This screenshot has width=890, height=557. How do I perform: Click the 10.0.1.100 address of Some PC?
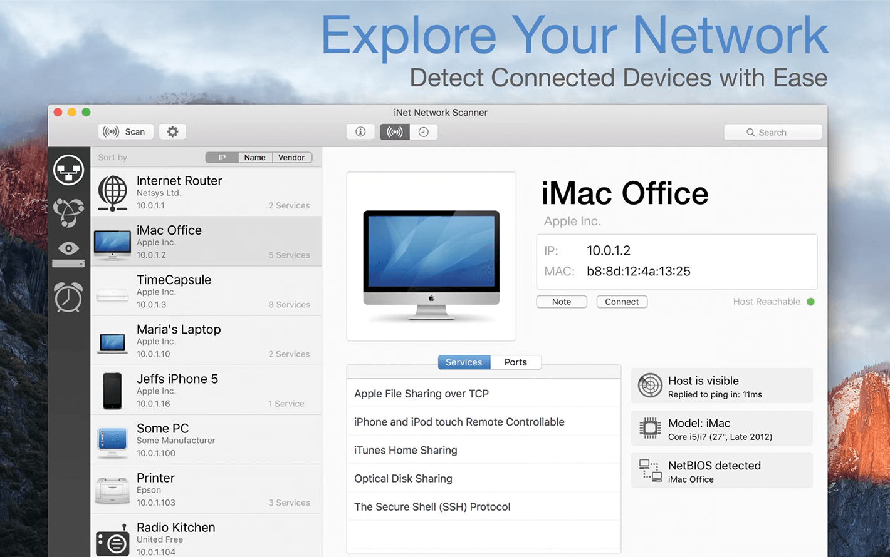(156, 453)
